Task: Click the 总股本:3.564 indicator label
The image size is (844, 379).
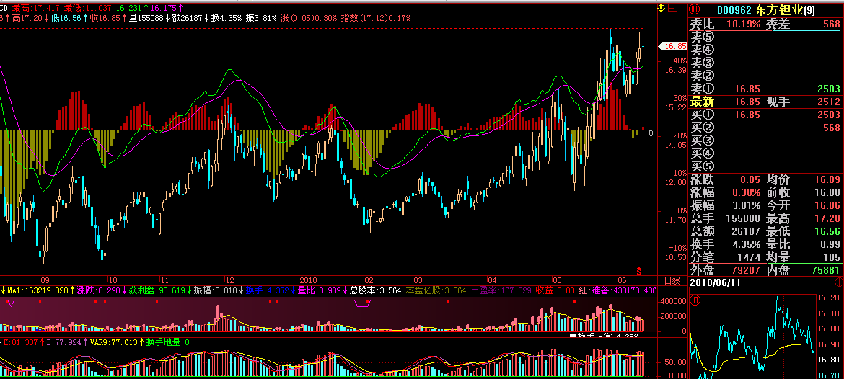Action: (375, 290)
